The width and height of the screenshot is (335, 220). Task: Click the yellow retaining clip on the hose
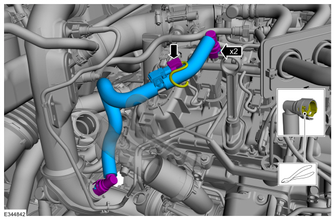coord(180,75)
